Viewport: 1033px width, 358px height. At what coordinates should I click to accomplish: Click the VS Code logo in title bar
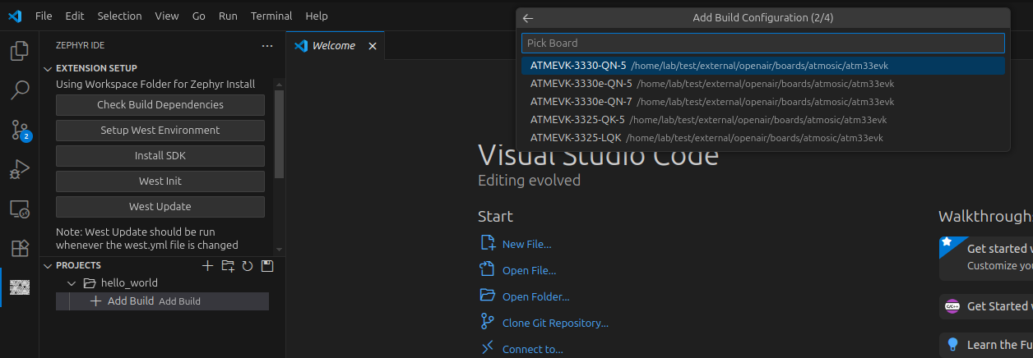click(x=15, y=16)
